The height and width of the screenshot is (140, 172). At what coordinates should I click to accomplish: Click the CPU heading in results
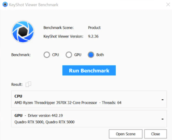[x=18, y=96]
